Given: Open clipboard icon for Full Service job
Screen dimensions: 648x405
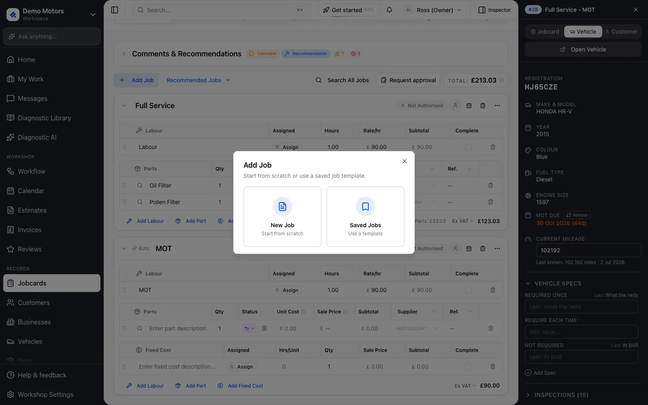Looking at the screenshot, I should tap(483, 106).
